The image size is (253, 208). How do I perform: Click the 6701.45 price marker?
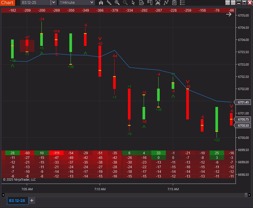[x=243, y=102]
